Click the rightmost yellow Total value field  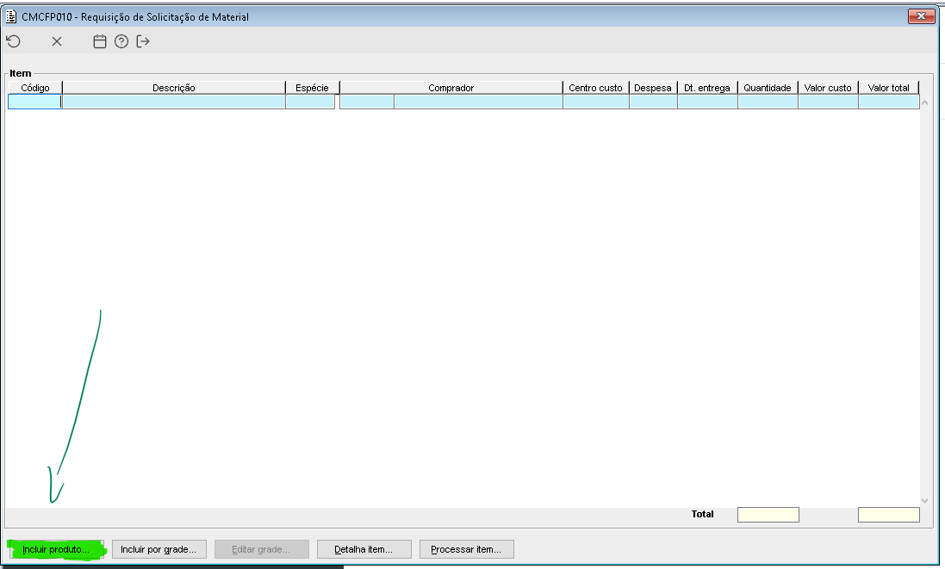tap(888, 515)
